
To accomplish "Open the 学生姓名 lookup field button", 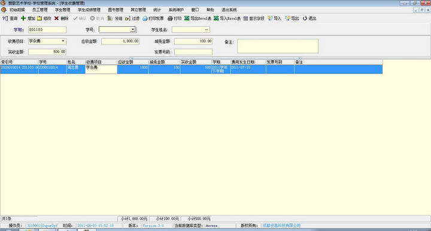I will pyautogui.click(x=207, y=30).
